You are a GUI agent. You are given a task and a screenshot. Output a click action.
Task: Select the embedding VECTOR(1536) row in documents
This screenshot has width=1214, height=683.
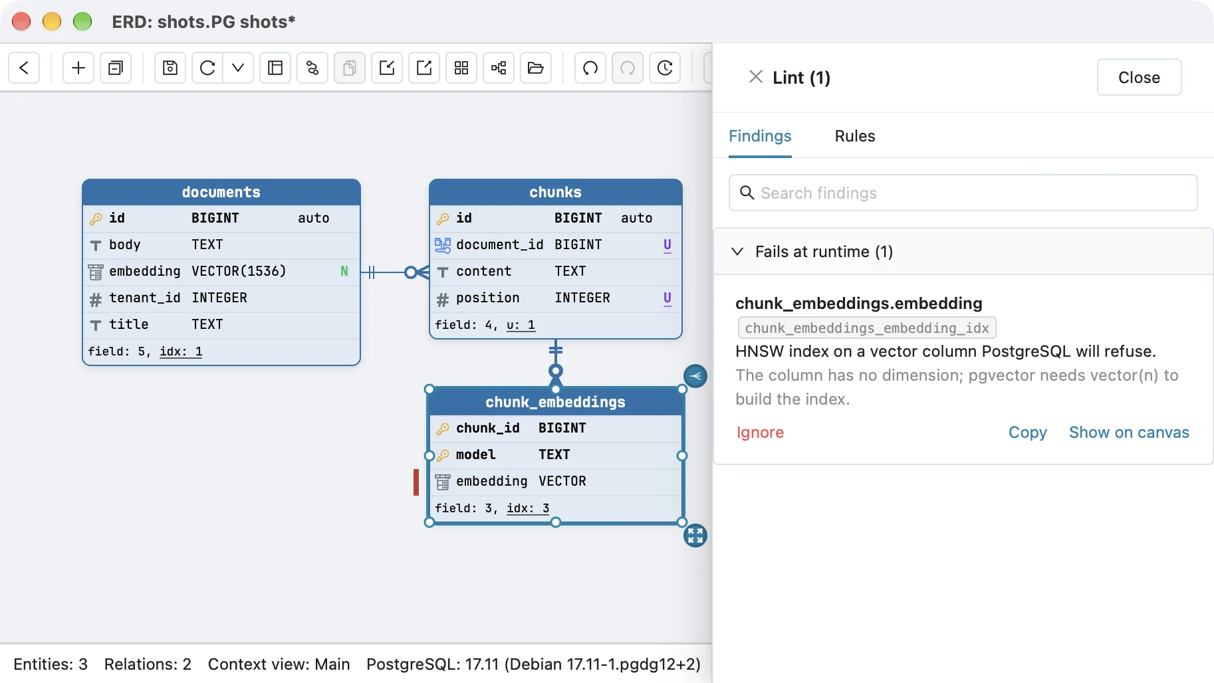point(221,272)
